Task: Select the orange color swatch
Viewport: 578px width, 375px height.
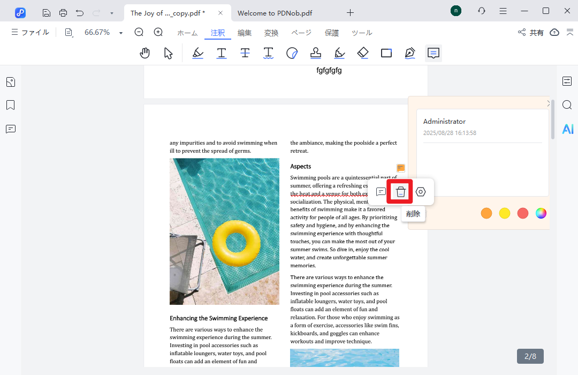Action: (x=486, y=213)
